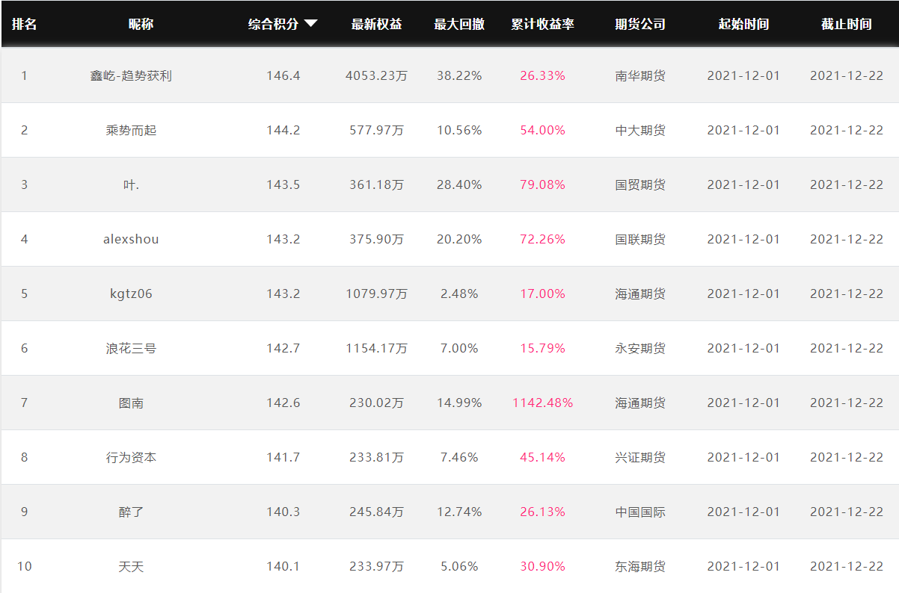Screen dimensions: 899x593
Task: Click the 起始时间 column header
Action: tap(743, 24)
